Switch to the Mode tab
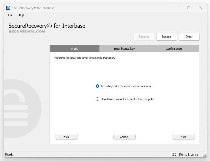 point(75,49)
